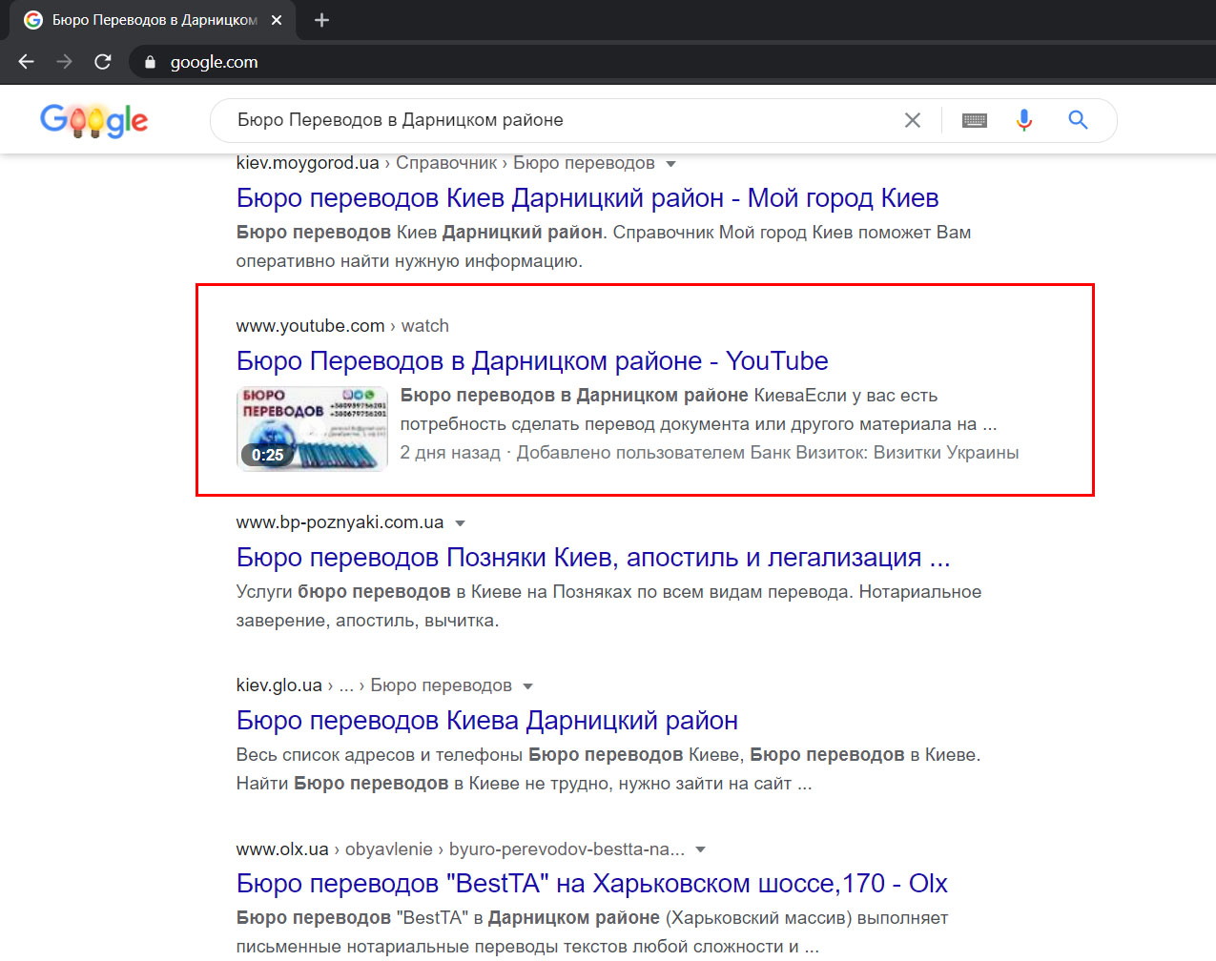Open a new tab with plus icon
The height and width of the screenshot is (961, 1216).
[x=321, y=20]
